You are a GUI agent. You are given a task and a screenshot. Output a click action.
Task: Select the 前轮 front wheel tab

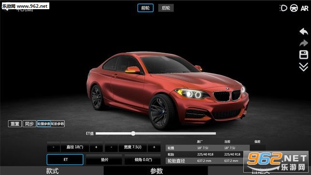[x=146, y=8]
